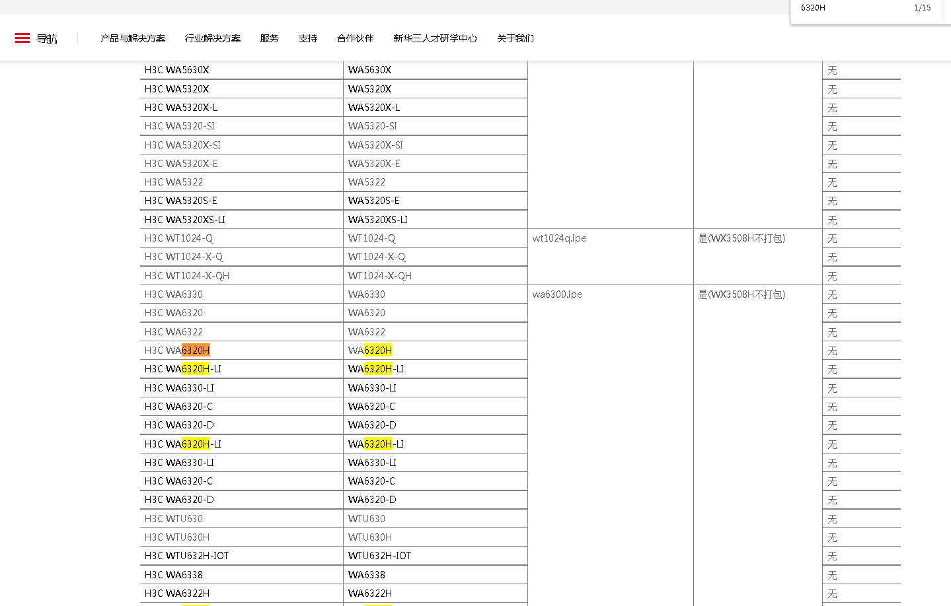
Task: Click the file name 'wa6300.ipe'
Action: (557, 294)
